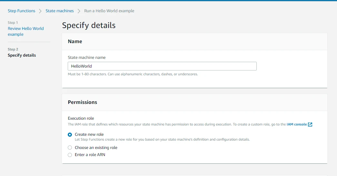This screenshot has height=176, width=337.
Task: Click the Execution role label
Action: coord(81,118)
